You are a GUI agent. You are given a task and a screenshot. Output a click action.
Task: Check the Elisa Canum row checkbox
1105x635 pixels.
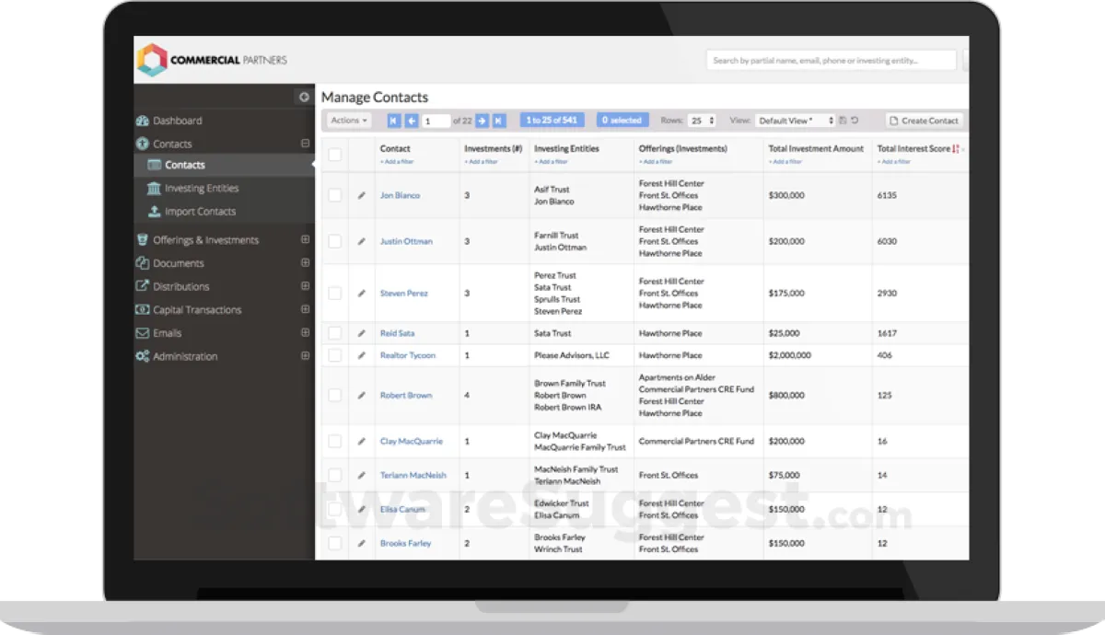[x=334, y=510]
